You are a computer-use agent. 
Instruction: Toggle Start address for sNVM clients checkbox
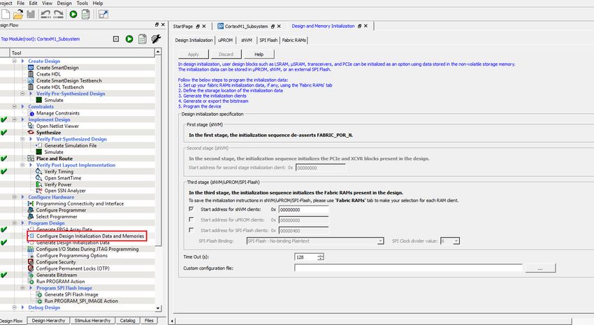tap(191, 209)
